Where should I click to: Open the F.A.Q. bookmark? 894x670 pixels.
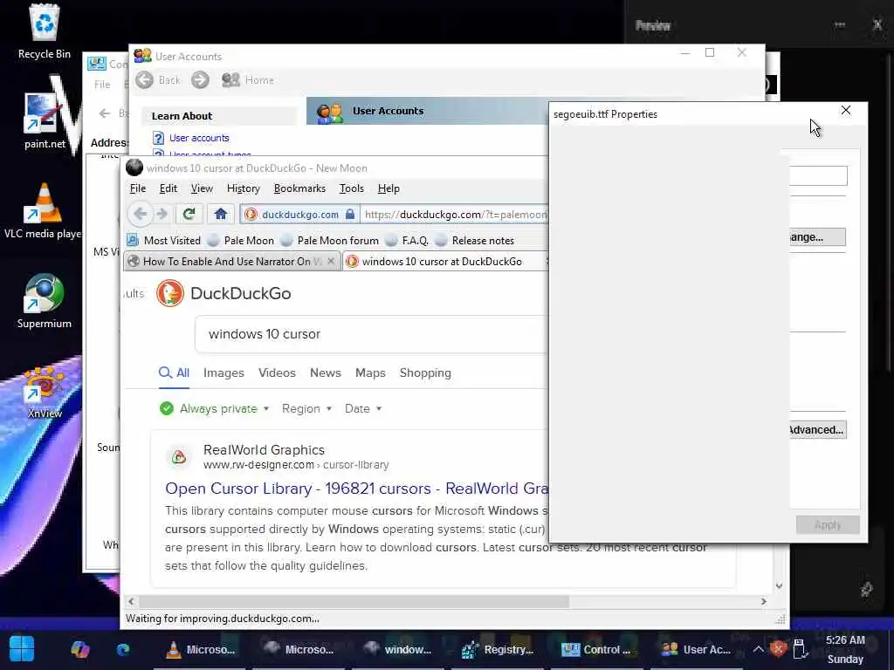[x=408, y=241]
